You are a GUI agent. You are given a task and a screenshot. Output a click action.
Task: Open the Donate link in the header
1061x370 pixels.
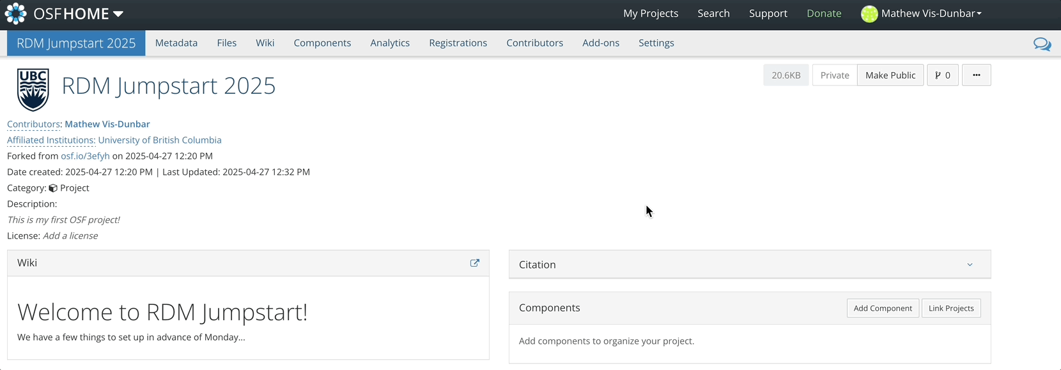point(823,13)
